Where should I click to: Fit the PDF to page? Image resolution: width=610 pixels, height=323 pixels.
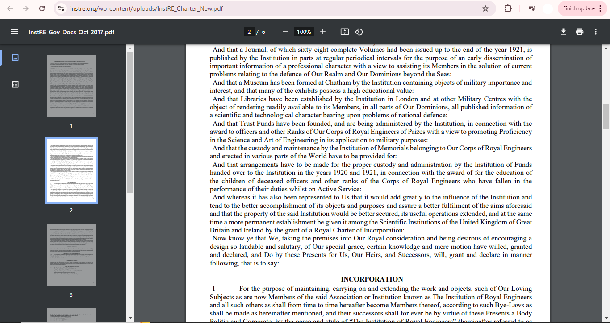344,32
